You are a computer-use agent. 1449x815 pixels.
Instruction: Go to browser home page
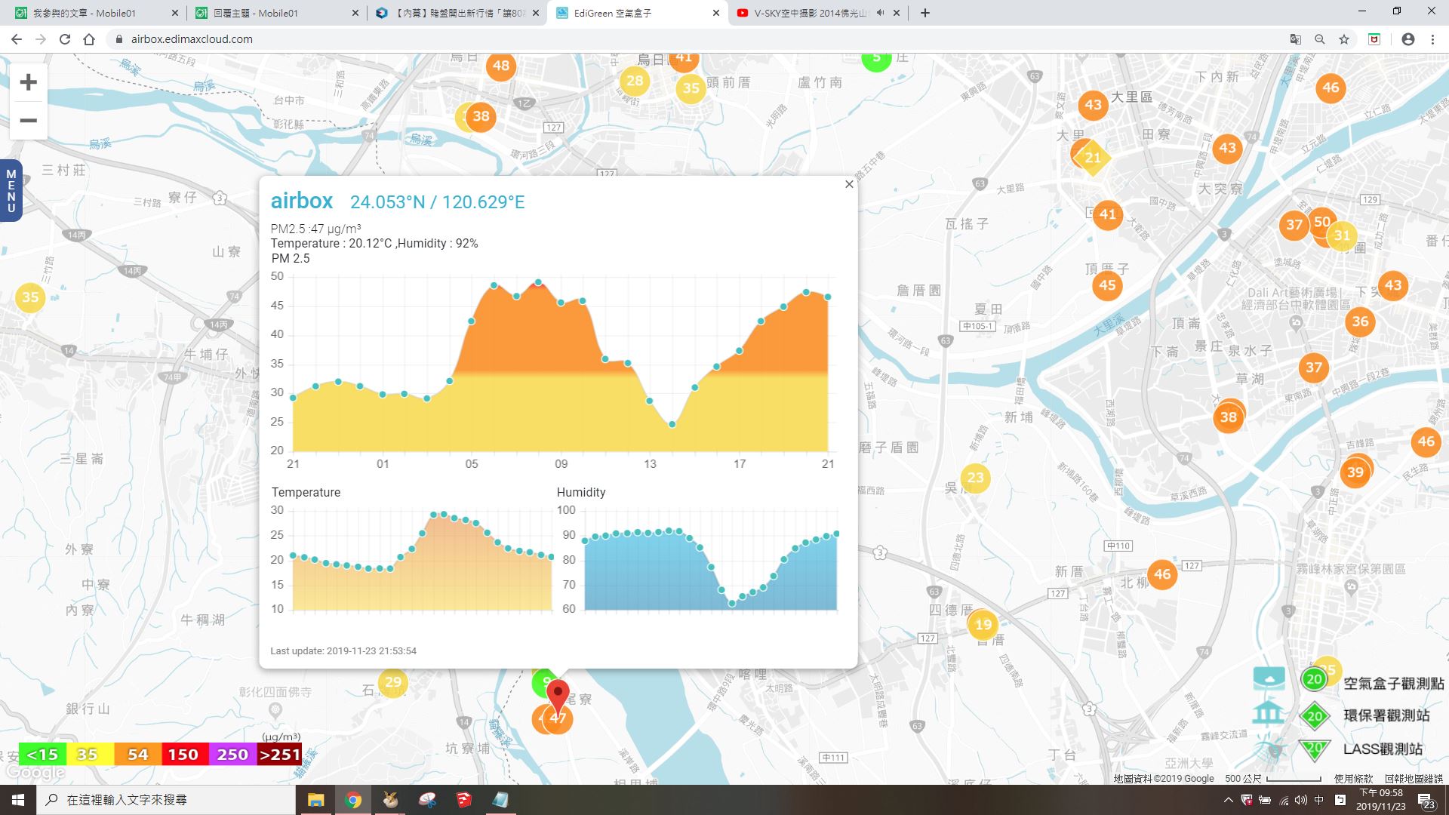(x=89, y=39)
